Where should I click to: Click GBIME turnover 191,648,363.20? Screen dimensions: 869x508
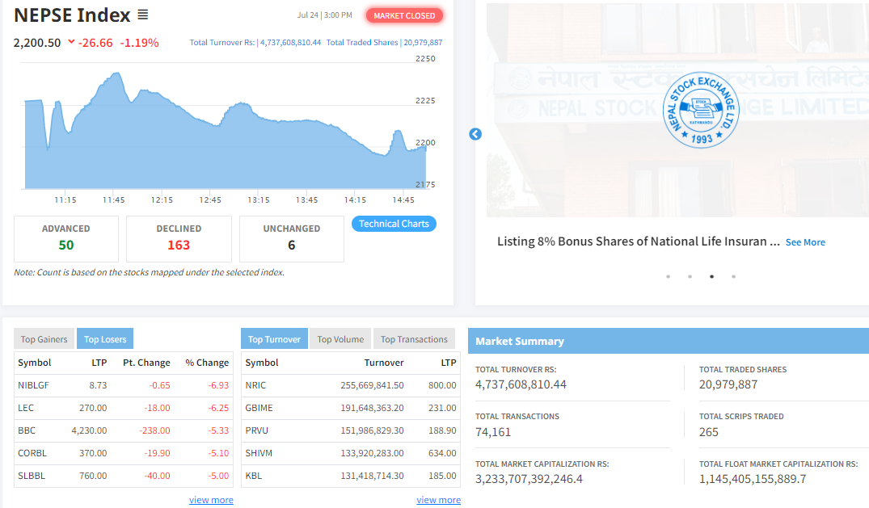click(372, 408)
